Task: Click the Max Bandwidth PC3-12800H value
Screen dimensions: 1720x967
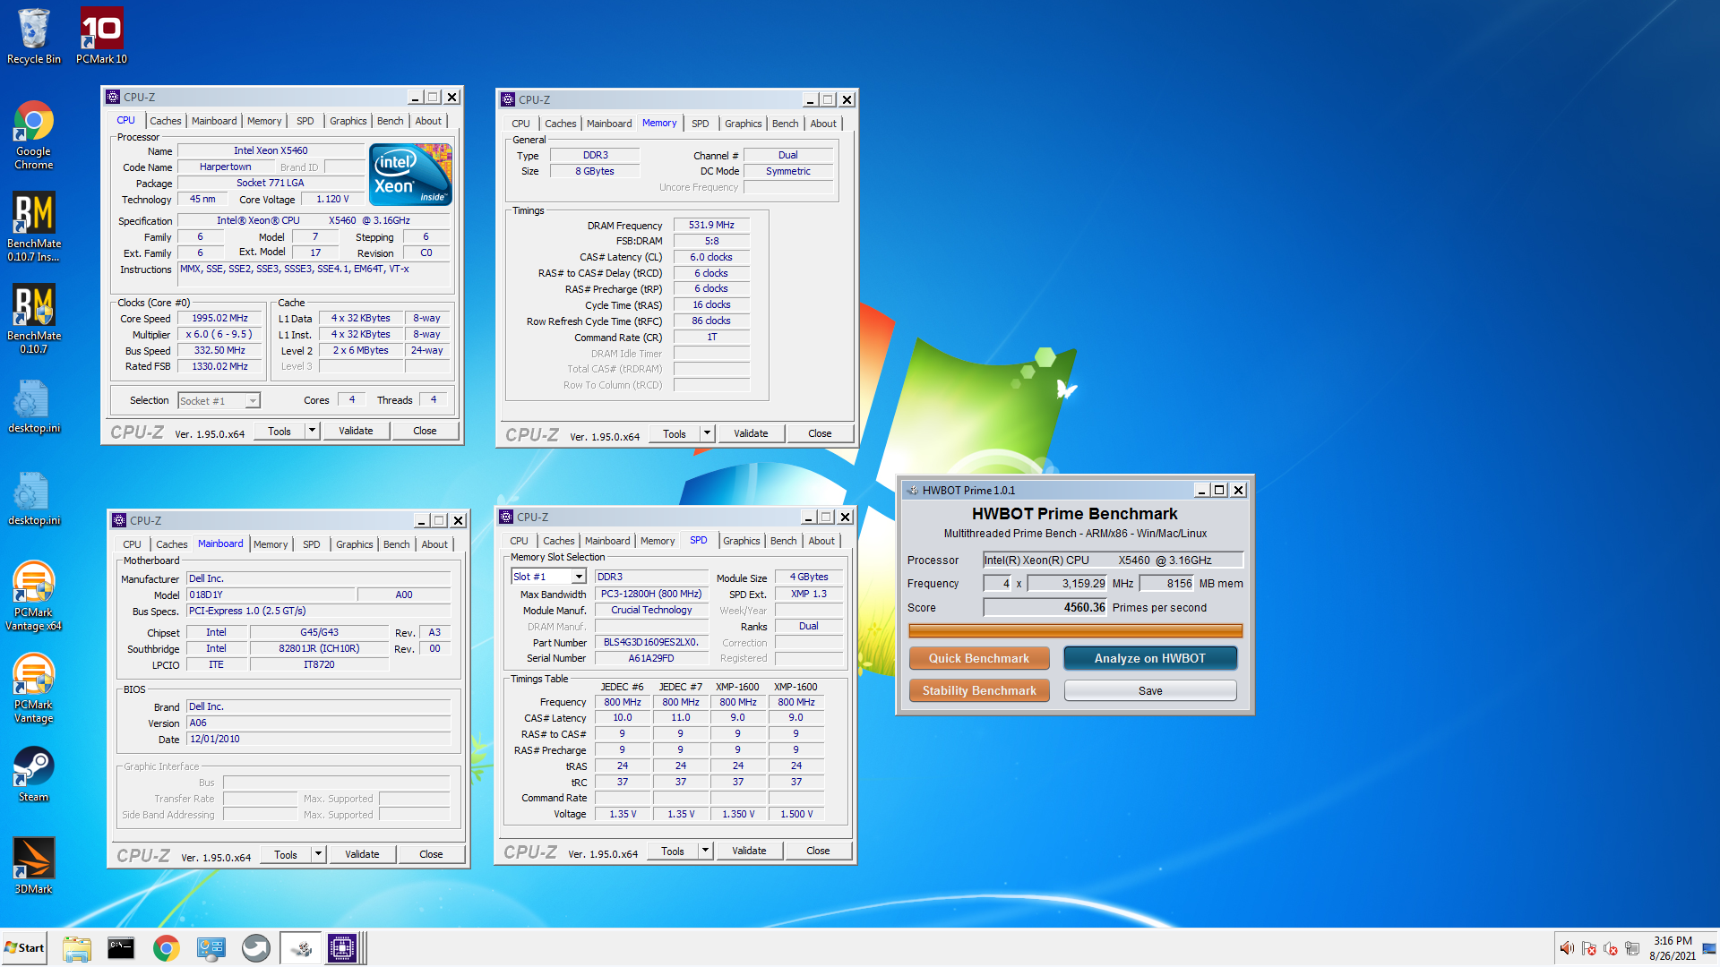Action: [x=650, y=594]
